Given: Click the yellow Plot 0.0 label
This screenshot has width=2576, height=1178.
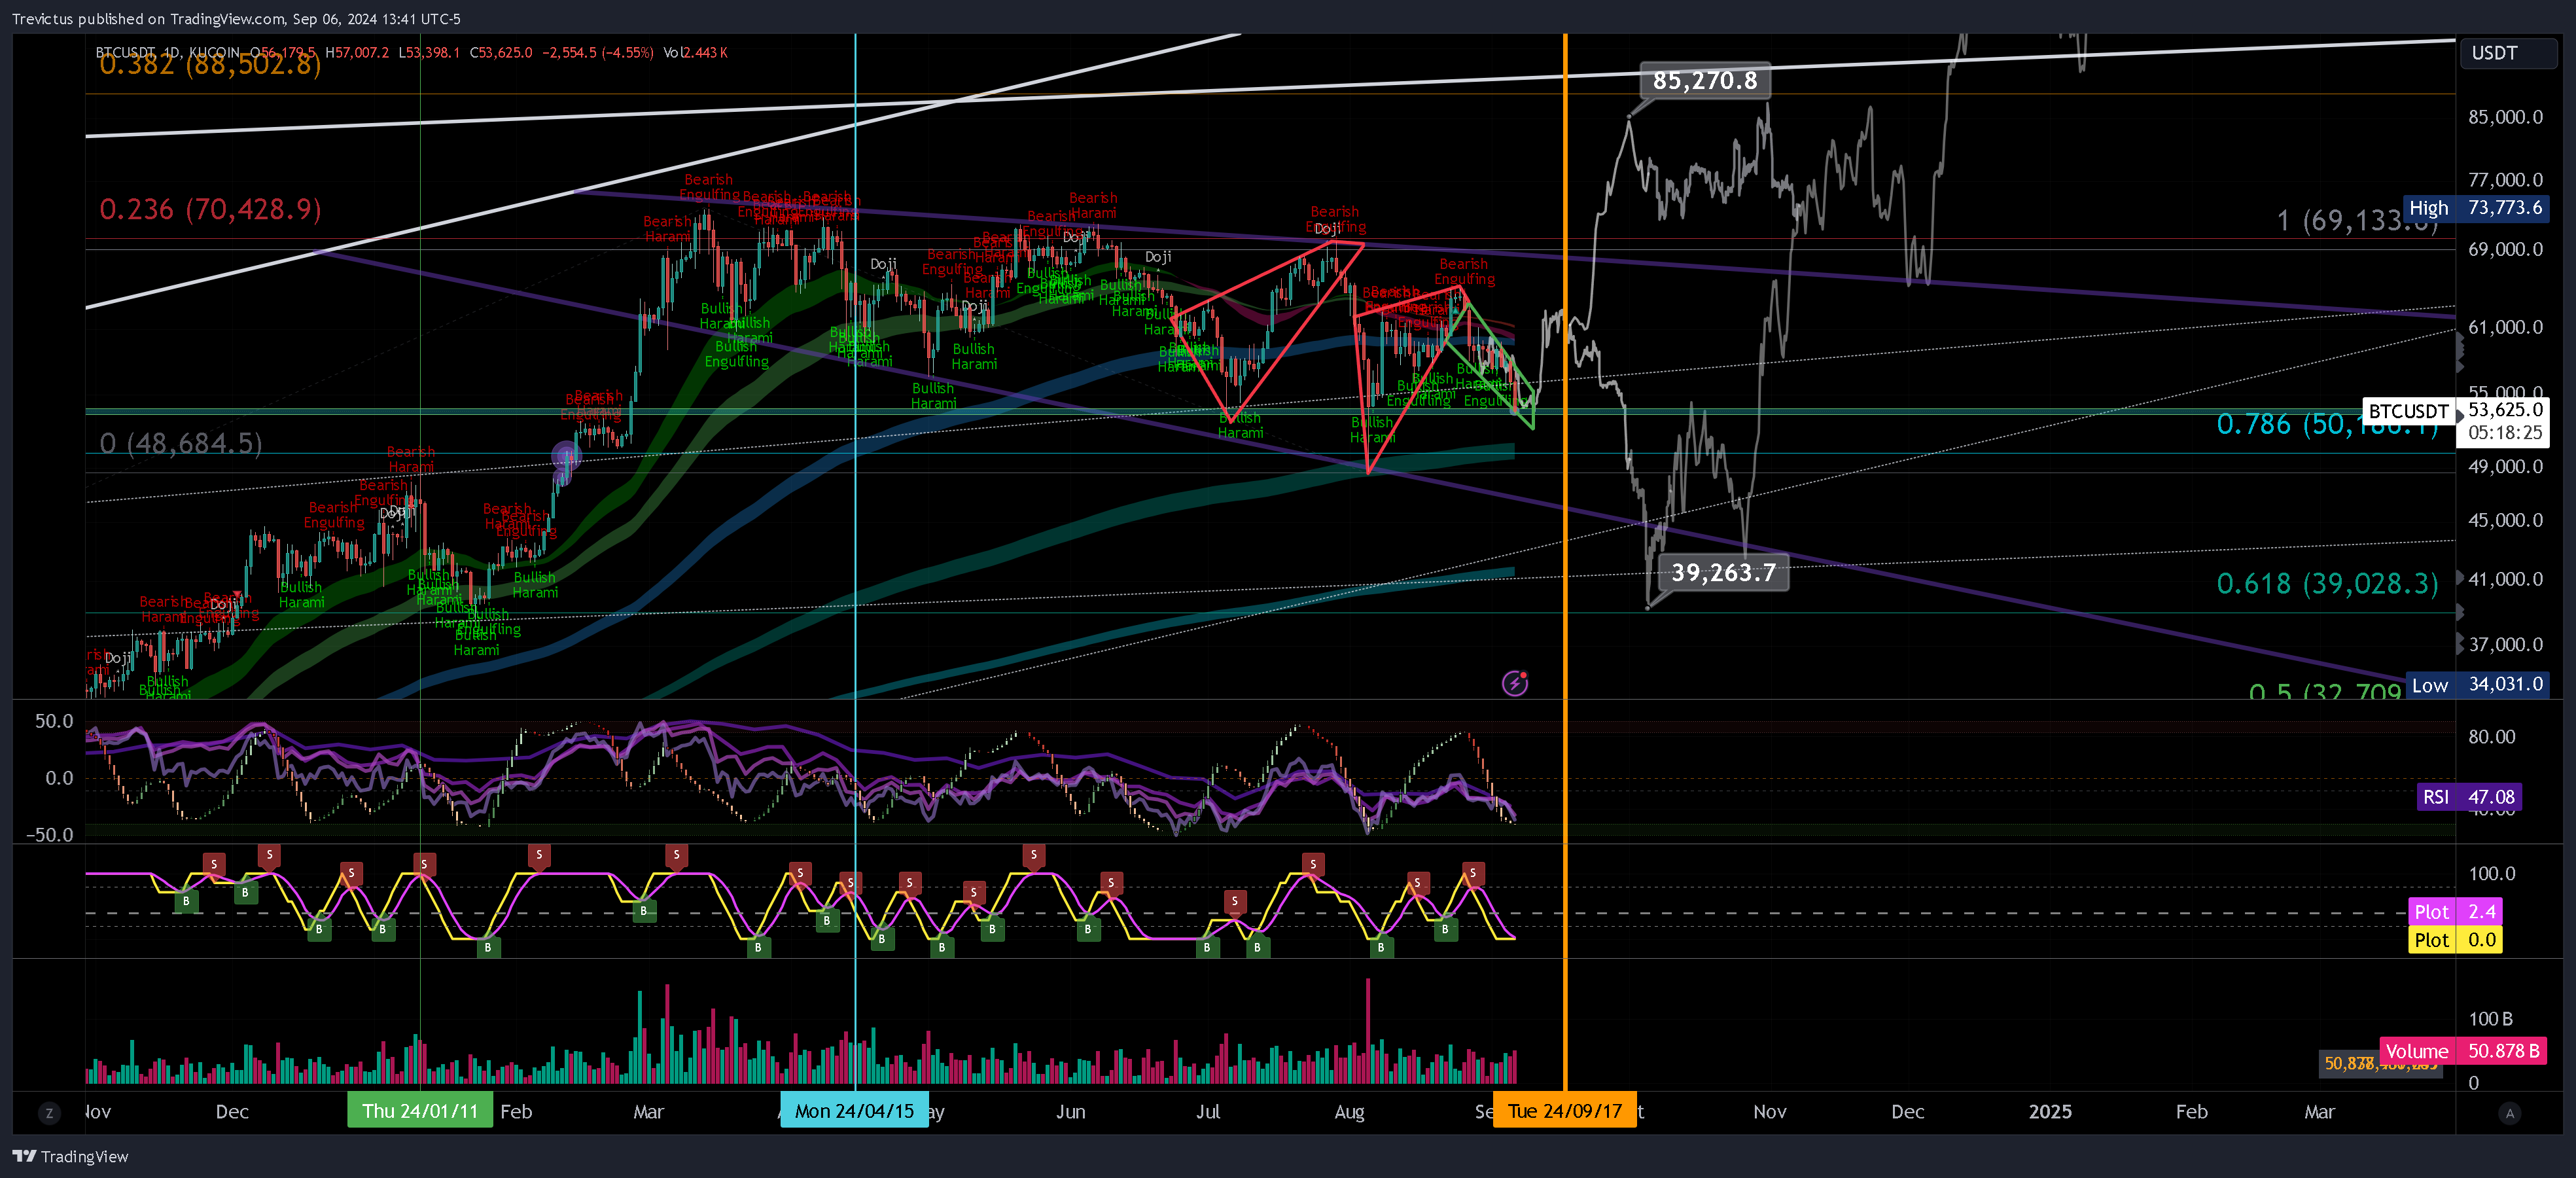Looking at the screenshot, I should pyautogui.click(x=2455, y=939).
